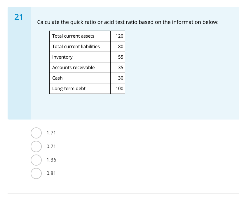Image resolution: width=239 pixels, height=200 pixels.
Task: Choose the 0.71 radio button option
Action: (36, 146)
